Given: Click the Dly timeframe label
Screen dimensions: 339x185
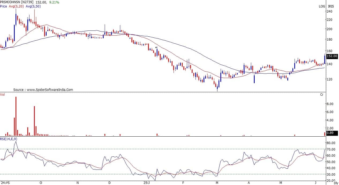Looking at the screenshot, I should [x=336, y=183].
